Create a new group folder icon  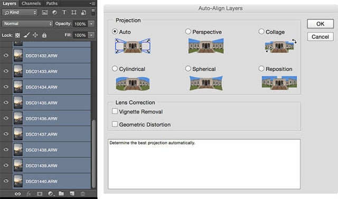[x=61, y=194]
